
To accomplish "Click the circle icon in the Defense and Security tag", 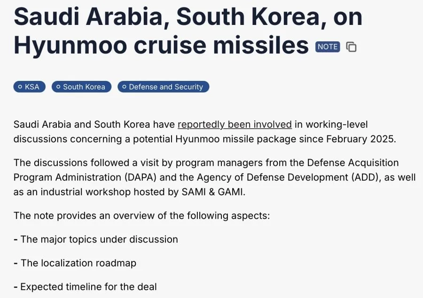I will 124,87.
